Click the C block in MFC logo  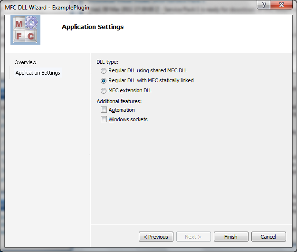pyautogui.click(x=31, y=36)
